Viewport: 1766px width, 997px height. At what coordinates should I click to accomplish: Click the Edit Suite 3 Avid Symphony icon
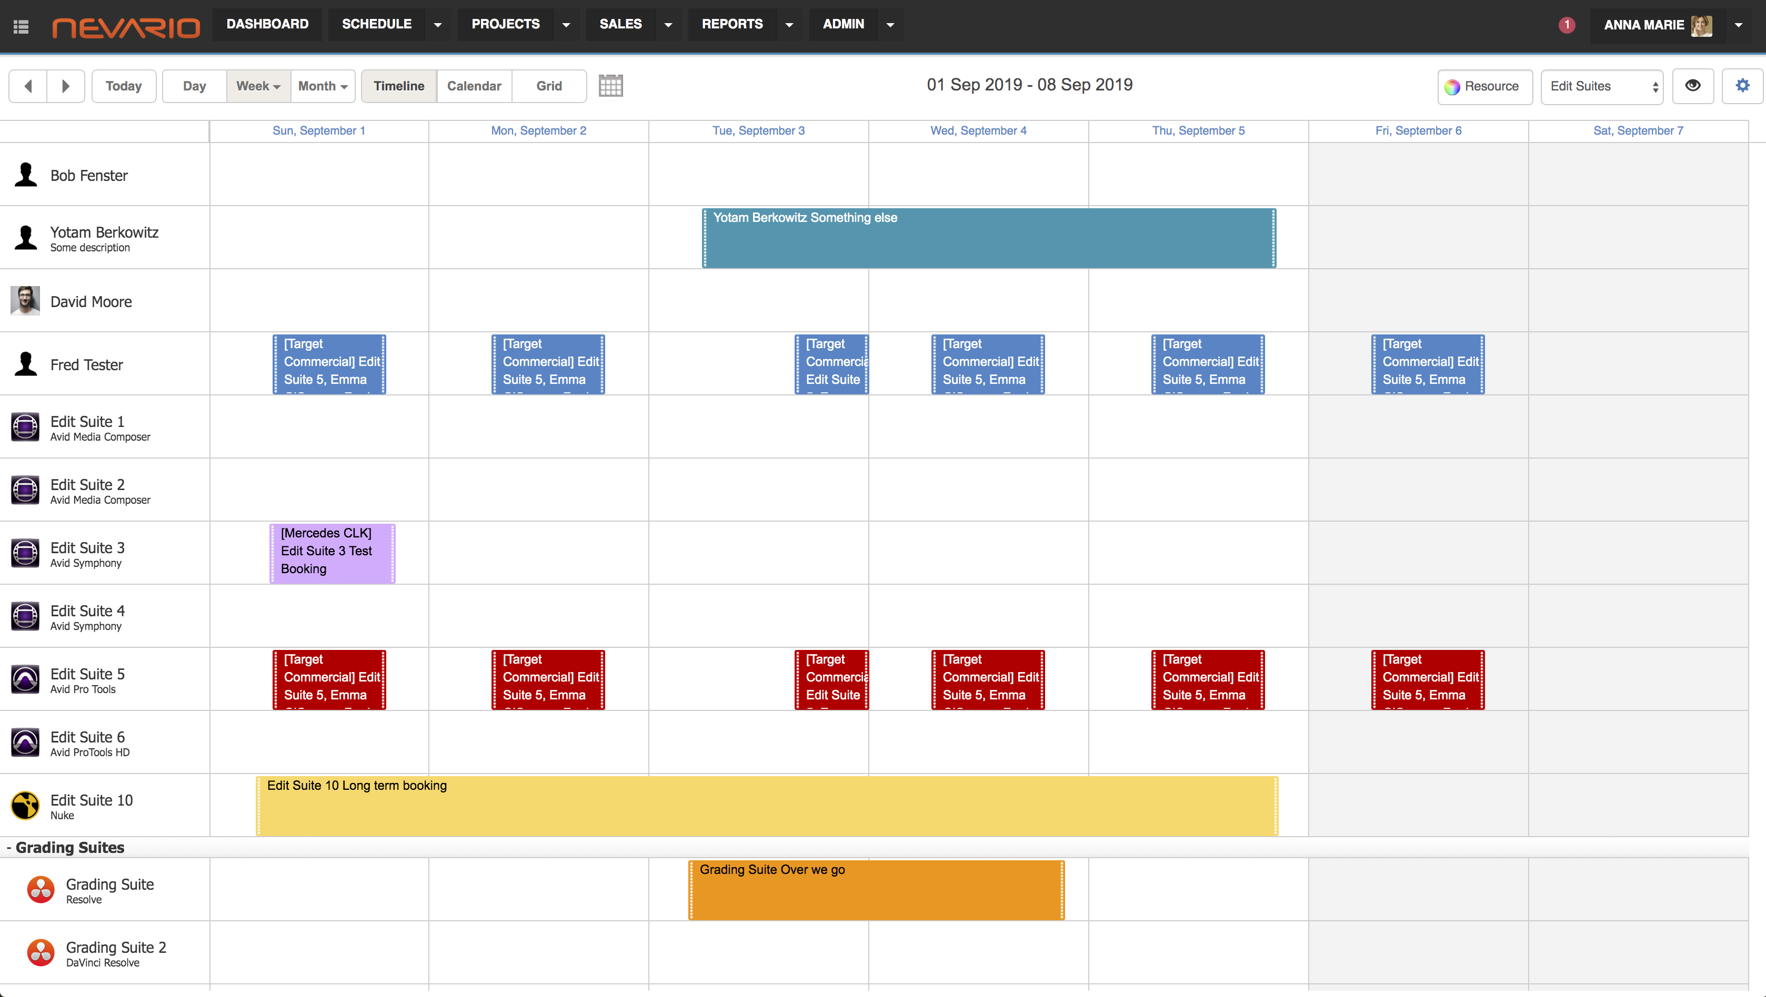tap(25, 555)
